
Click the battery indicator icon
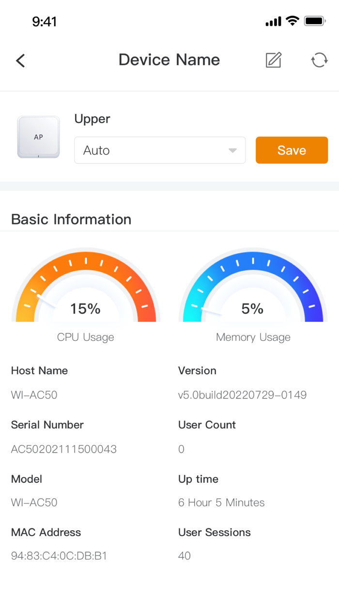click(314, 21)
